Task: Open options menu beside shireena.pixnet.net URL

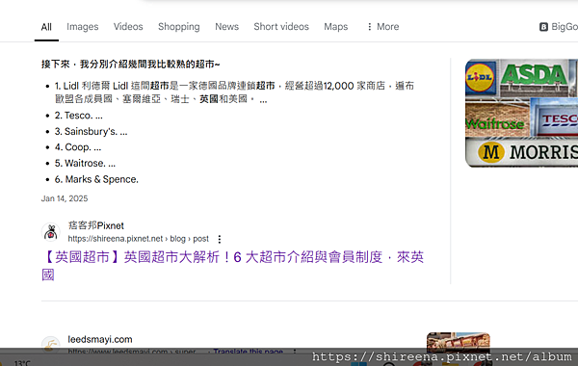Action: (220, 239)
